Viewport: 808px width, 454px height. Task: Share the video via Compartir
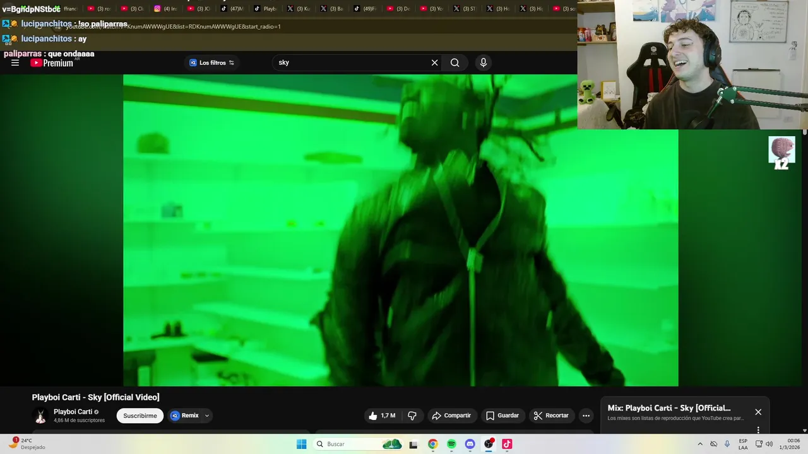pyautogui.click(x=451, y=416)
